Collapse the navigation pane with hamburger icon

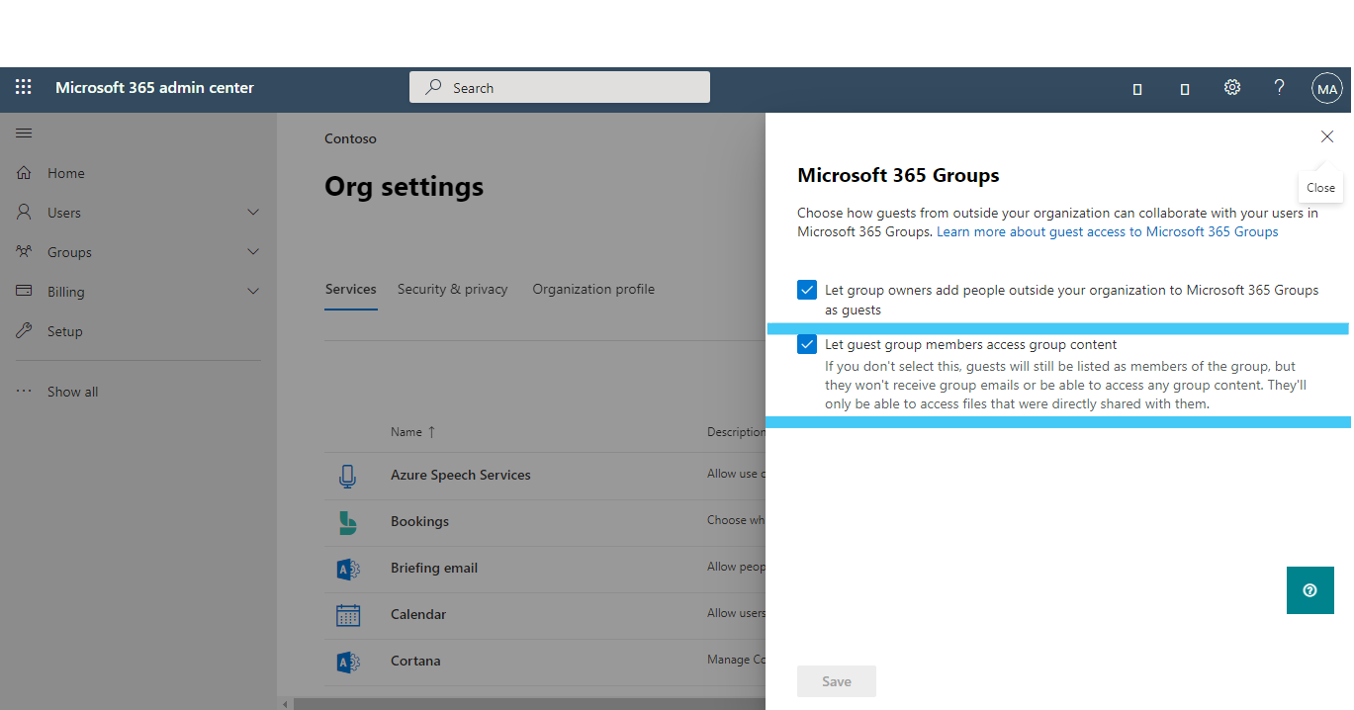click(x=24, y=132)
